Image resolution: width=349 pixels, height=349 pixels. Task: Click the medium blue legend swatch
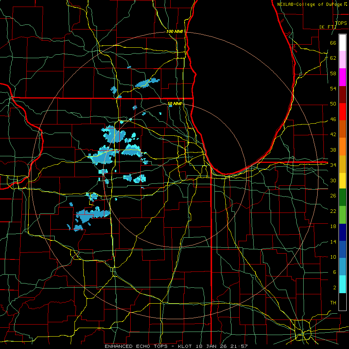pos(342,249)
